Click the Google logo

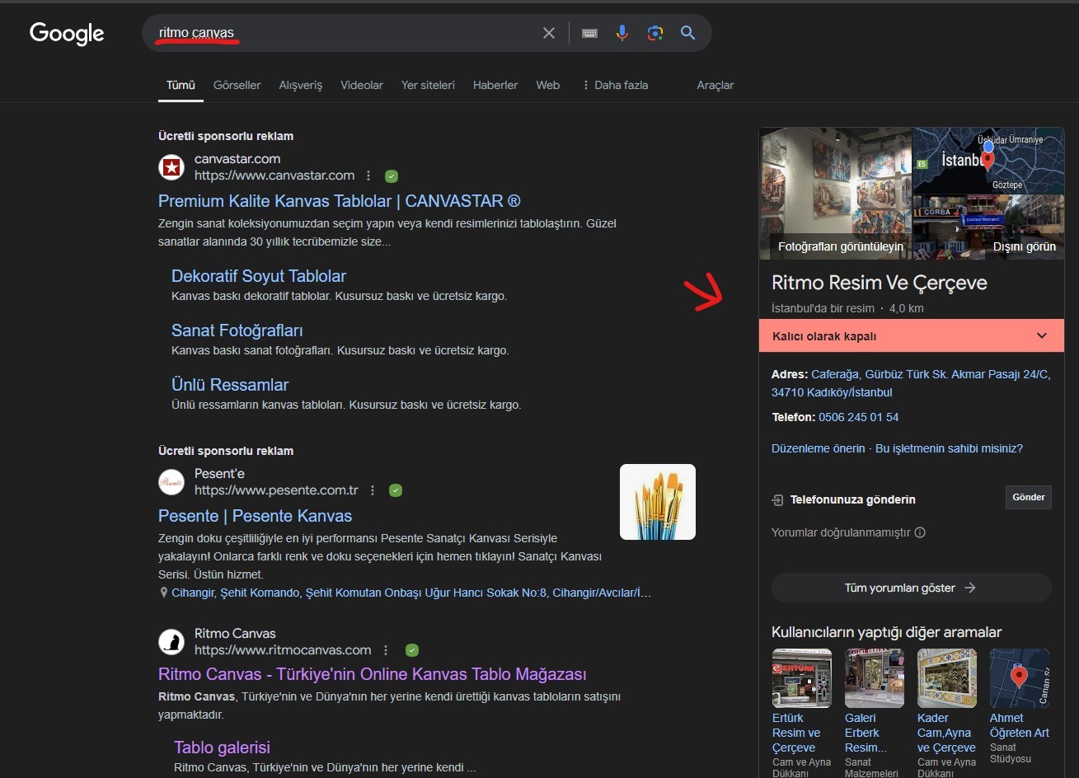tap(67, 34)
